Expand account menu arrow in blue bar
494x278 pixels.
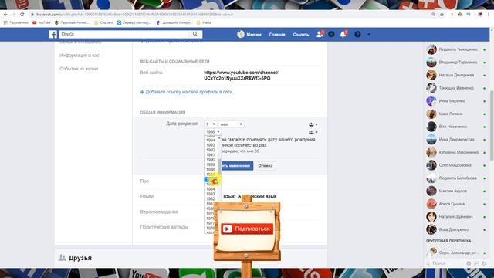(369, 34)
